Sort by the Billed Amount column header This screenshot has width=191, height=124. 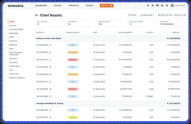(125, 33)
